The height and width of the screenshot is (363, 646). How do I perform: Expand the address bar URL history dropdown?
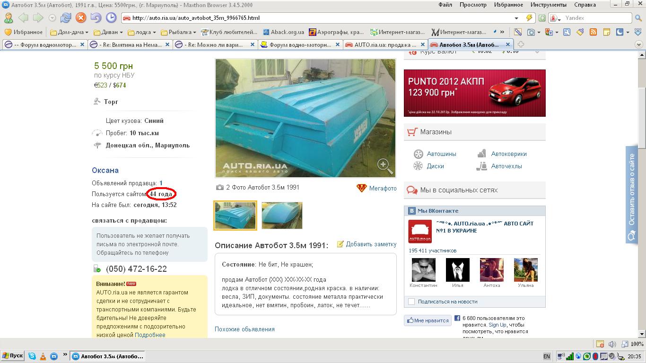point(516,18)
